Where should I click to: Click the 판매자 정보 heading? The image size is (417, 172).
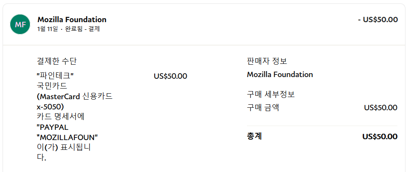click(267, 61)
